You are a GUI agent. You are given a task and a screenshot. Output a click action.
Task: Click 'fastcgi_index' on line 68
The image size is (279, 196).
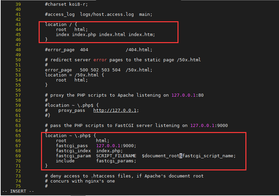click(x=73, y=151)
